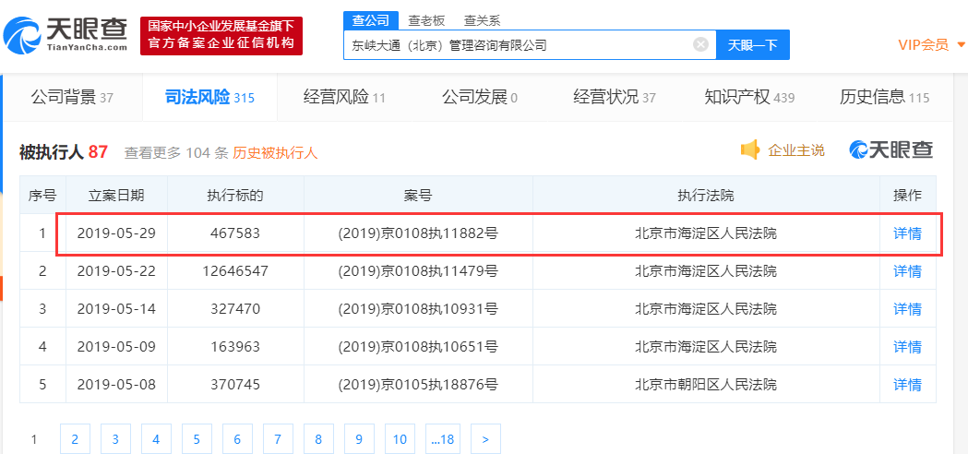Image resolution: width=968 pixels, height=454 pixels.
Task: Open 详情 for case 京0105执18876号
Action: point(907,384)
